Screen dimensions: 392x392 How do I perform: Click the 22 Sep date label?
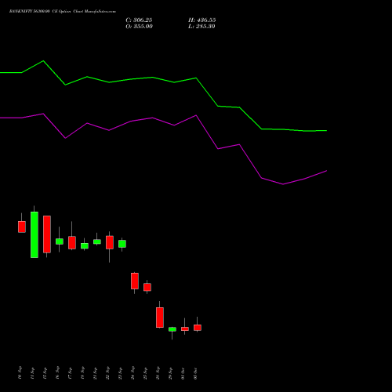pos(107,373)
